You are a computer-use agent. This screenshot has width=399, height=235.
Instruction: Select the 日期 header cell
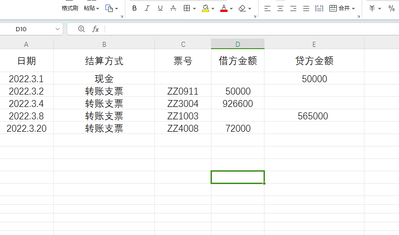click(27, 61)
